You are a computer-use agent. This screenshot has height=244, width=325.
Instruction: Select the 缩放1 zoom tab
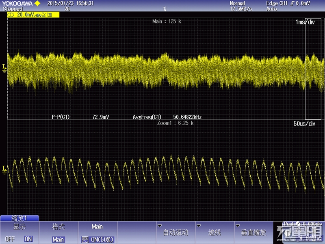[x=19, y=218]
